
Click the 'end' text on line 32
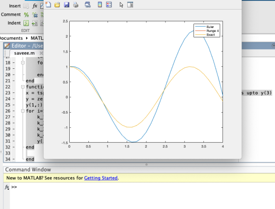tap(30, 147)
